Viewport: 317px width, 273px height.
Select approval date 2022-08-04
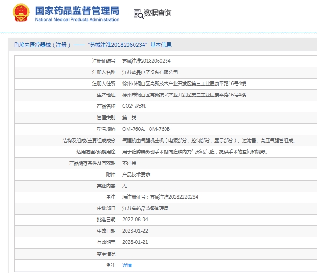pos(135,219)
